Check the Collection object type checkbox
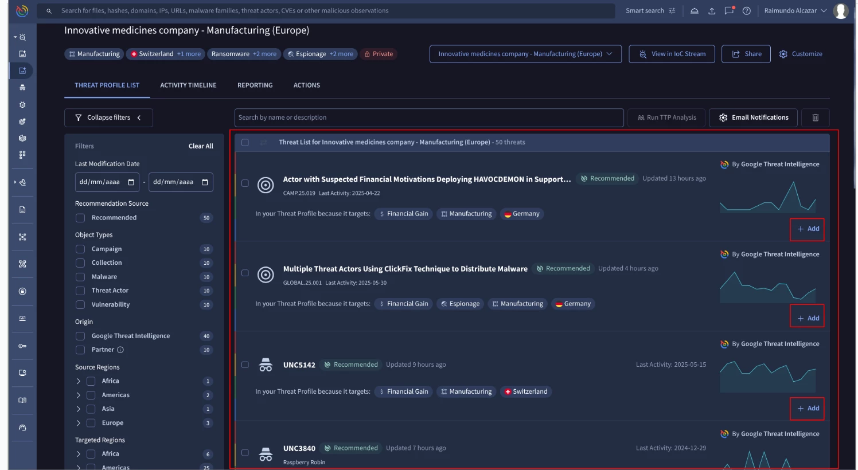The width and height of the screenshot is (858, 470). (80, 263)
